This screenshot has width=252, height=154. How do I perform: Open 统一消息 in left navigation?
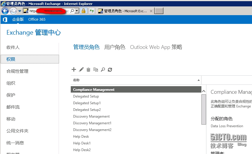(x=15, y=143)
